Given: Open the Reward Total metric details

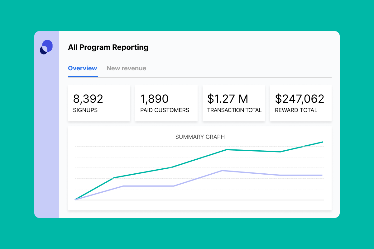Looking at the screenshot, I should click(x=300, y=103).
